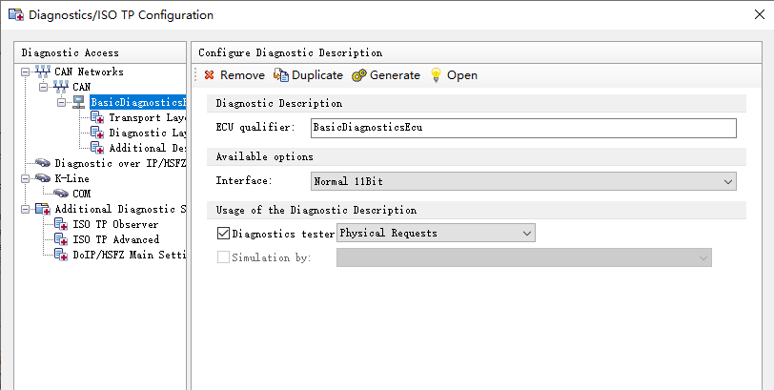Click the disabled Simulation by checkbox
Image resolution: width=774 pixels, height=390 pixels.
pyautogui.click(x=223, y=257)
